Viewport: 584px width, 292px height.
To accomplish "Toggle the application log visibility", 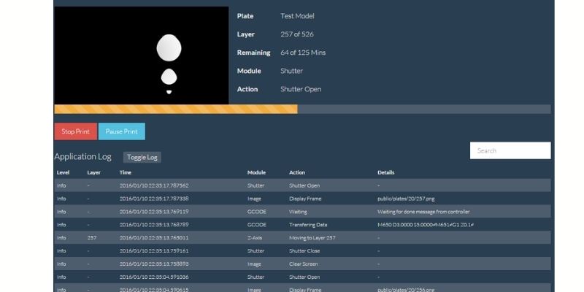I will point(142,157).
